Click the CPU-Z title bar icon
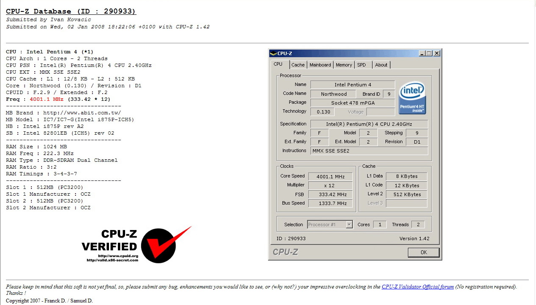This screenshot has width=536, height=305. pyautogui.click(x=274, y=53)
